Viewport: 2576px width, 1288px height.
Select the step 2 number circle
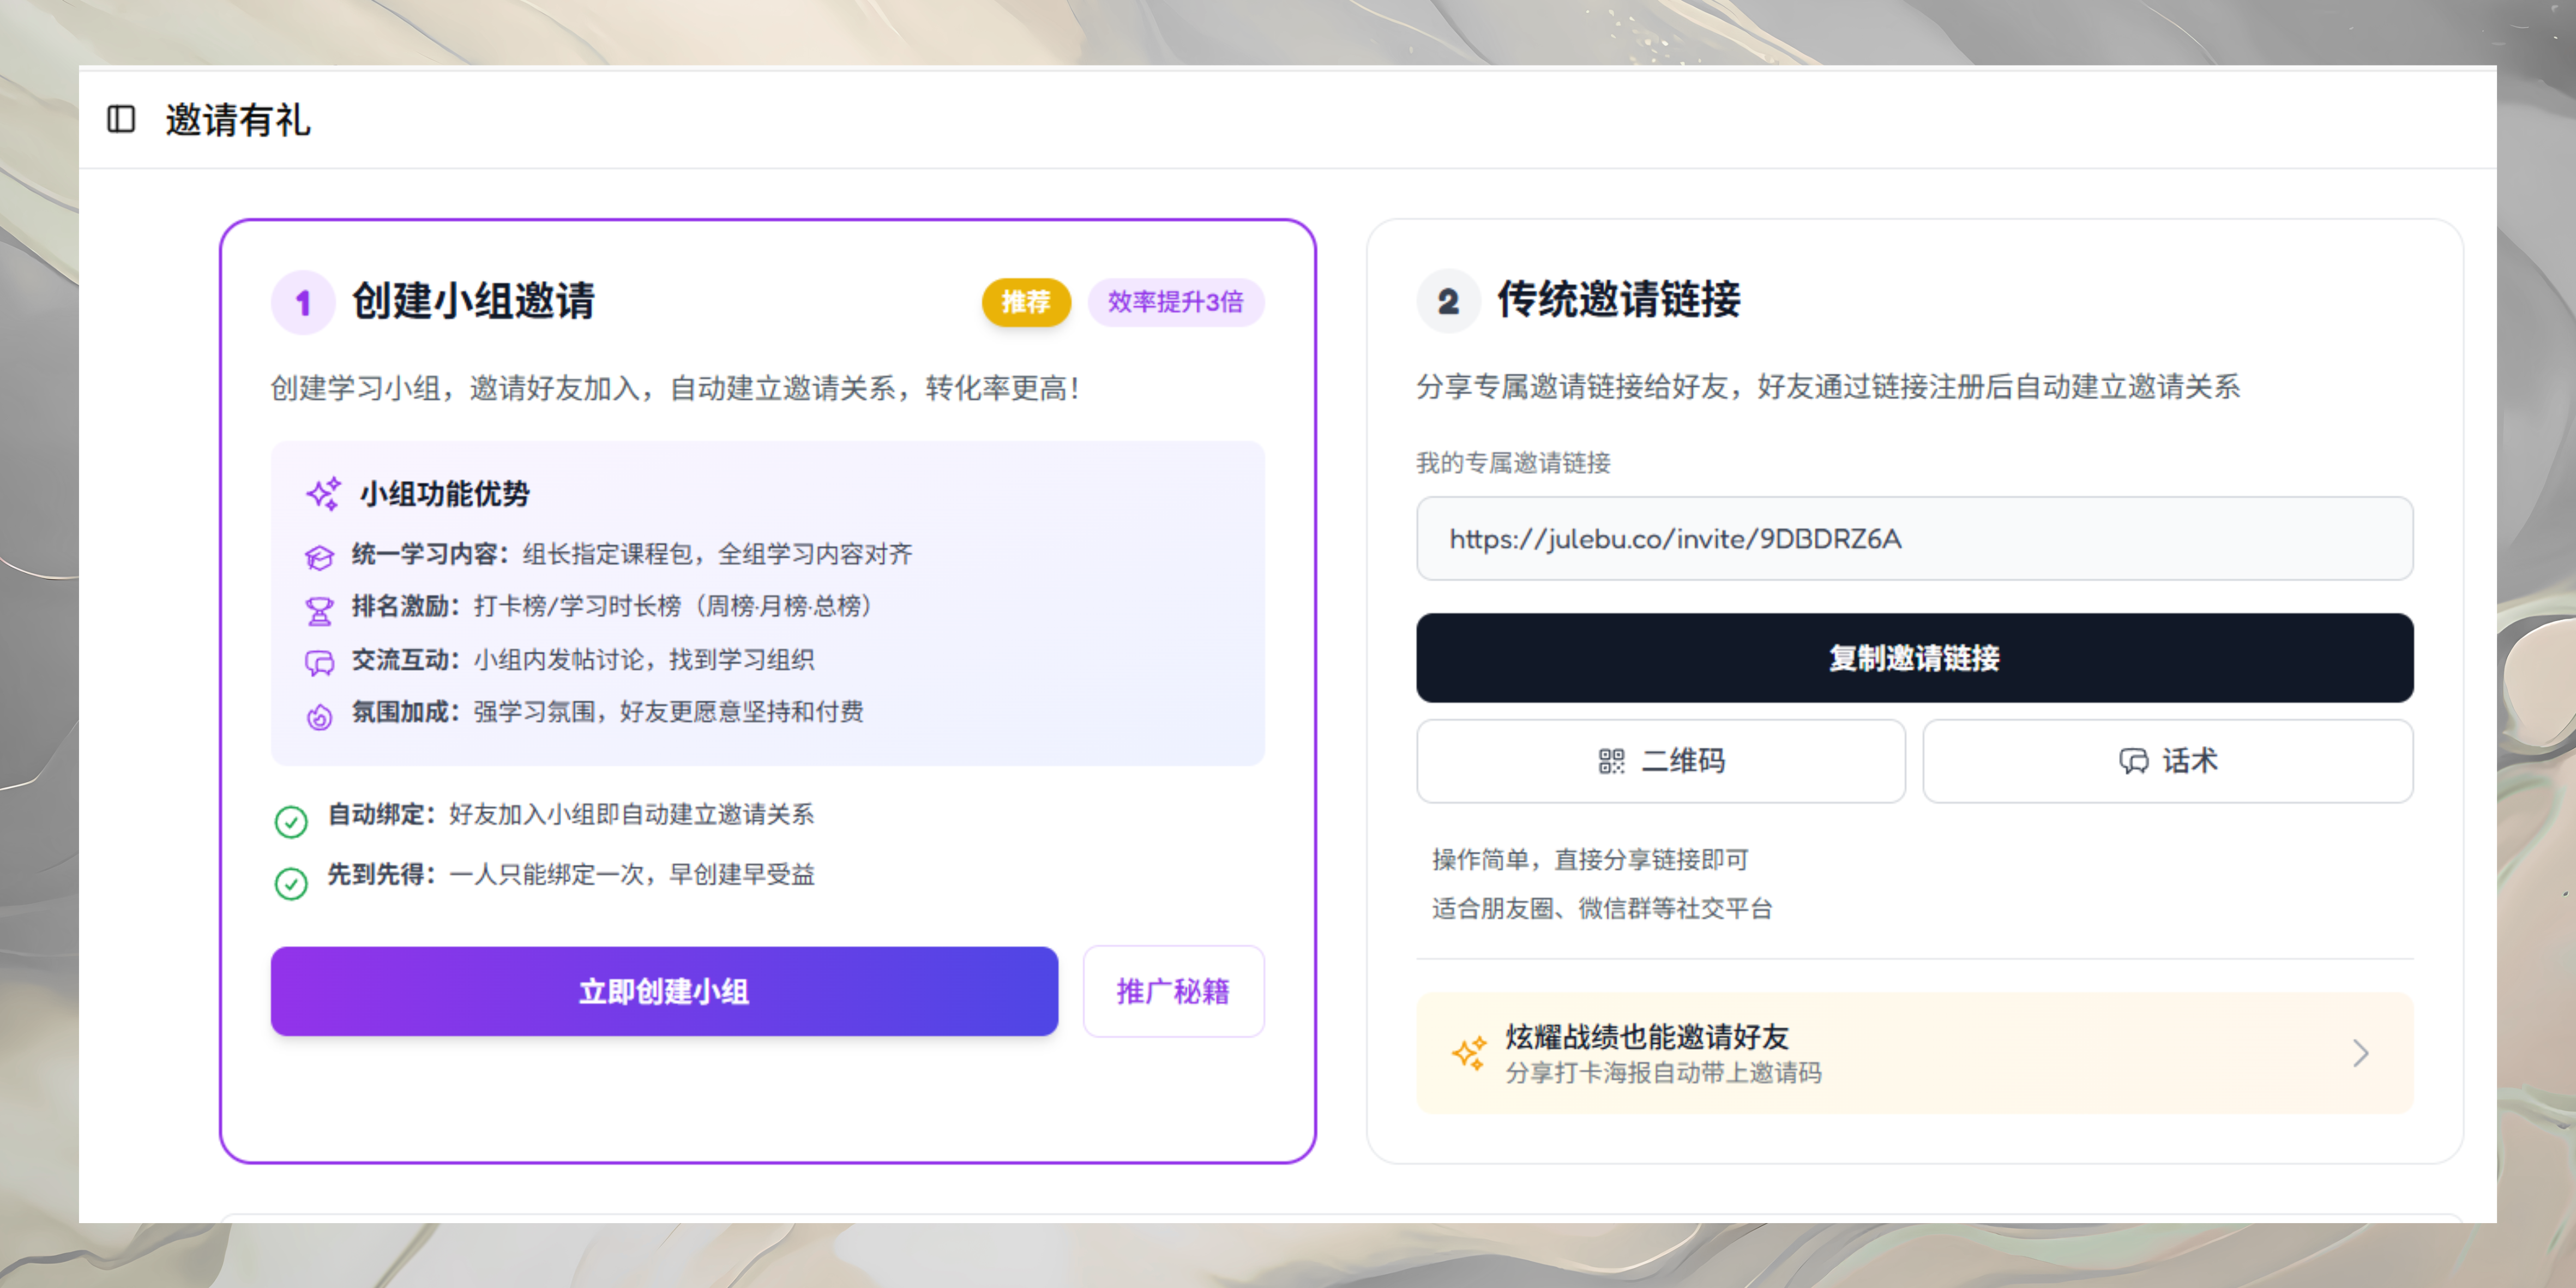[x=1447, y=301]
